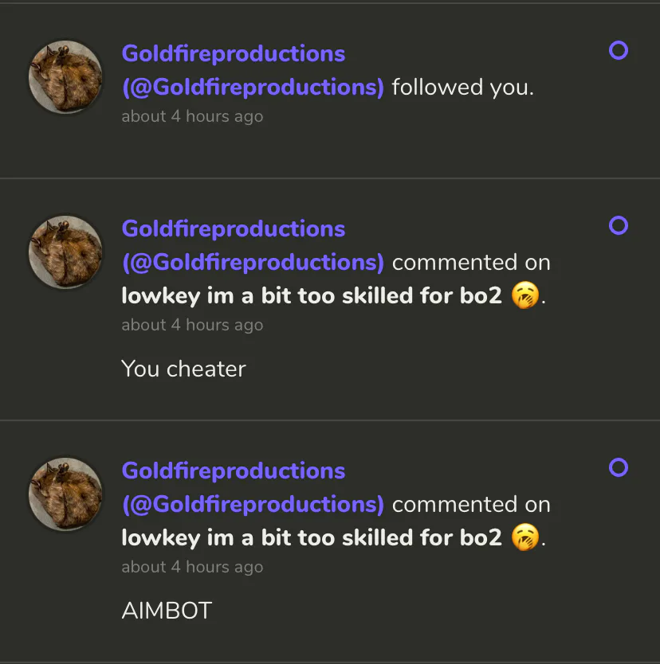The width and height of the screenshot is (660, 664).
Task: Toggle the unread dot on the "You cheater" notification
Action: [618, 226]
